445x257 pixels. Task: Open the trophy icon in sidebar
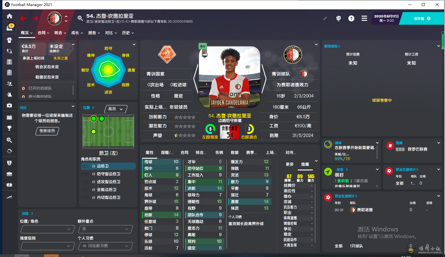click(x=9, y=128)
